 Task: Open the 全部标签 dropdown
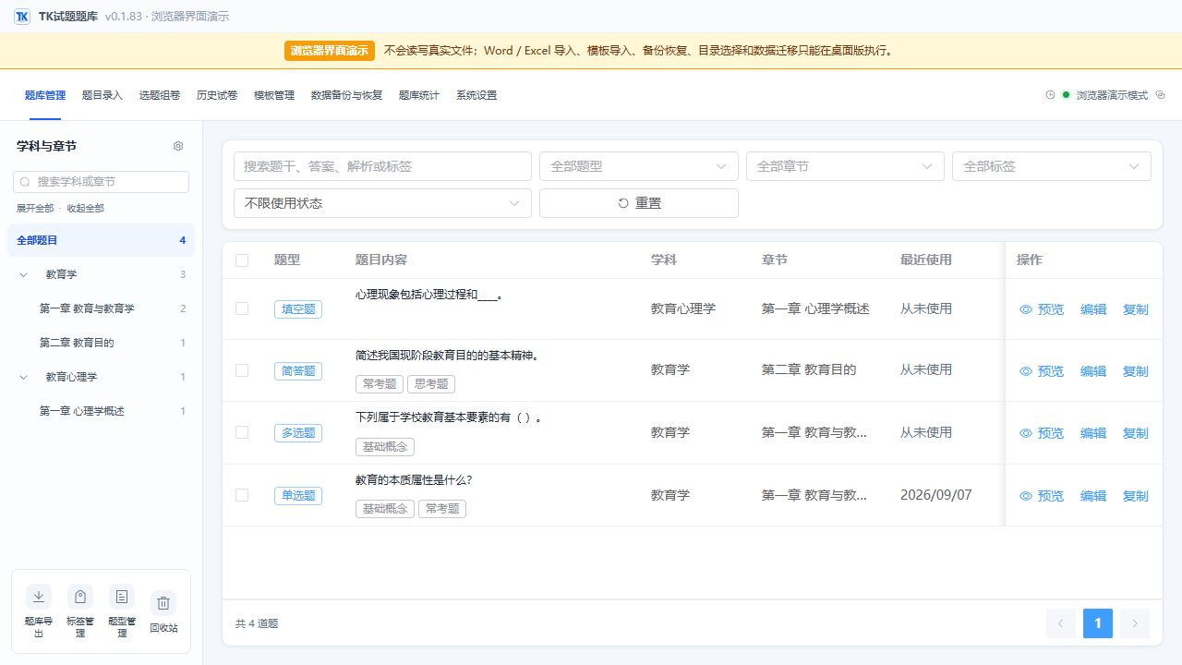tap(1052, 166)
